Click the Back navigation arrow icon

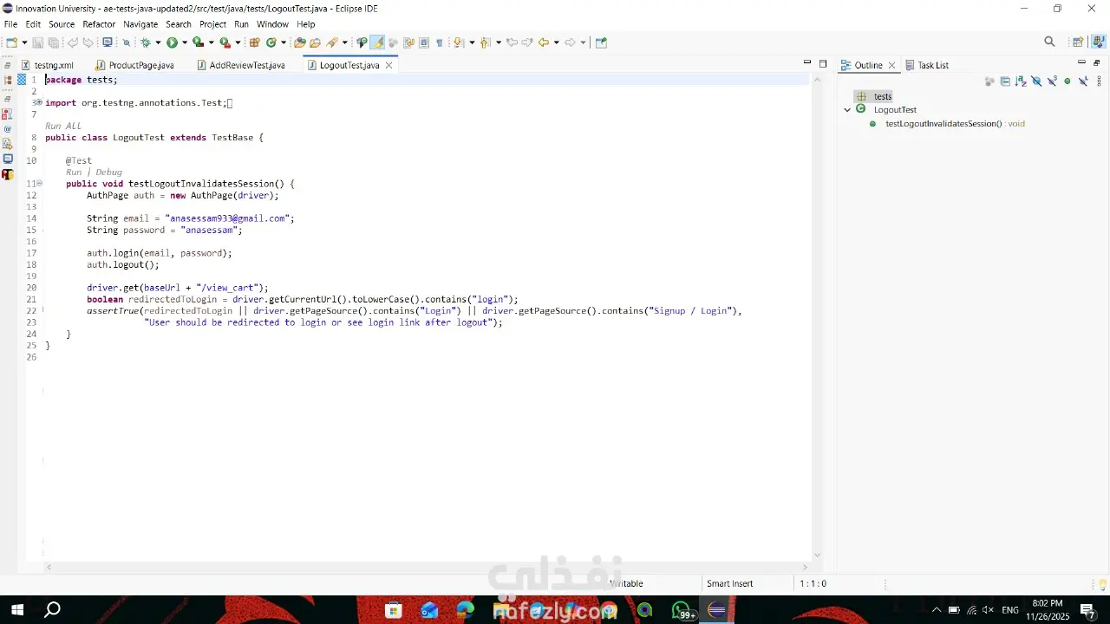(543, 42)
